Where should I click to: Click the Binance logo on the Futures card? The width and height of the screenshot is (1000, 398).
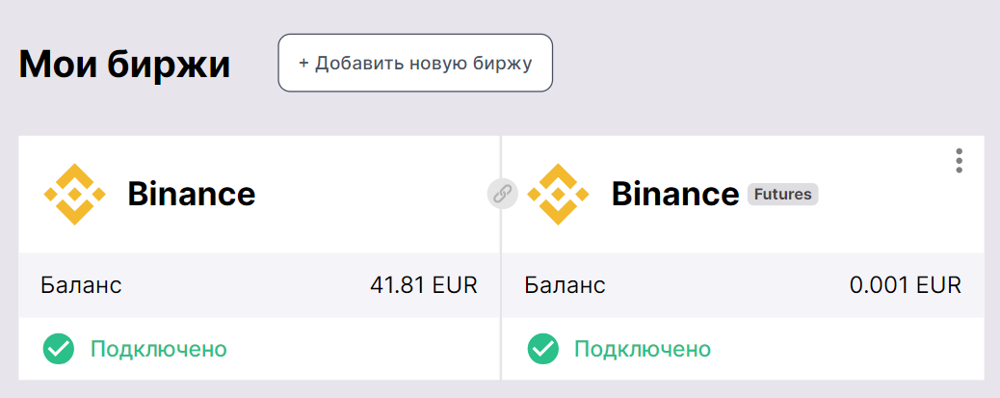pos(559,194)
